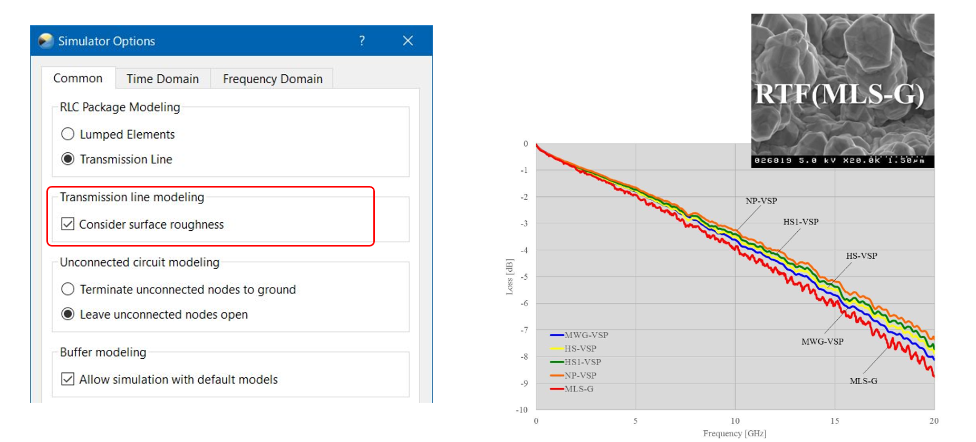Click the help question mark button
976x442 pixels.
[362, 41]
